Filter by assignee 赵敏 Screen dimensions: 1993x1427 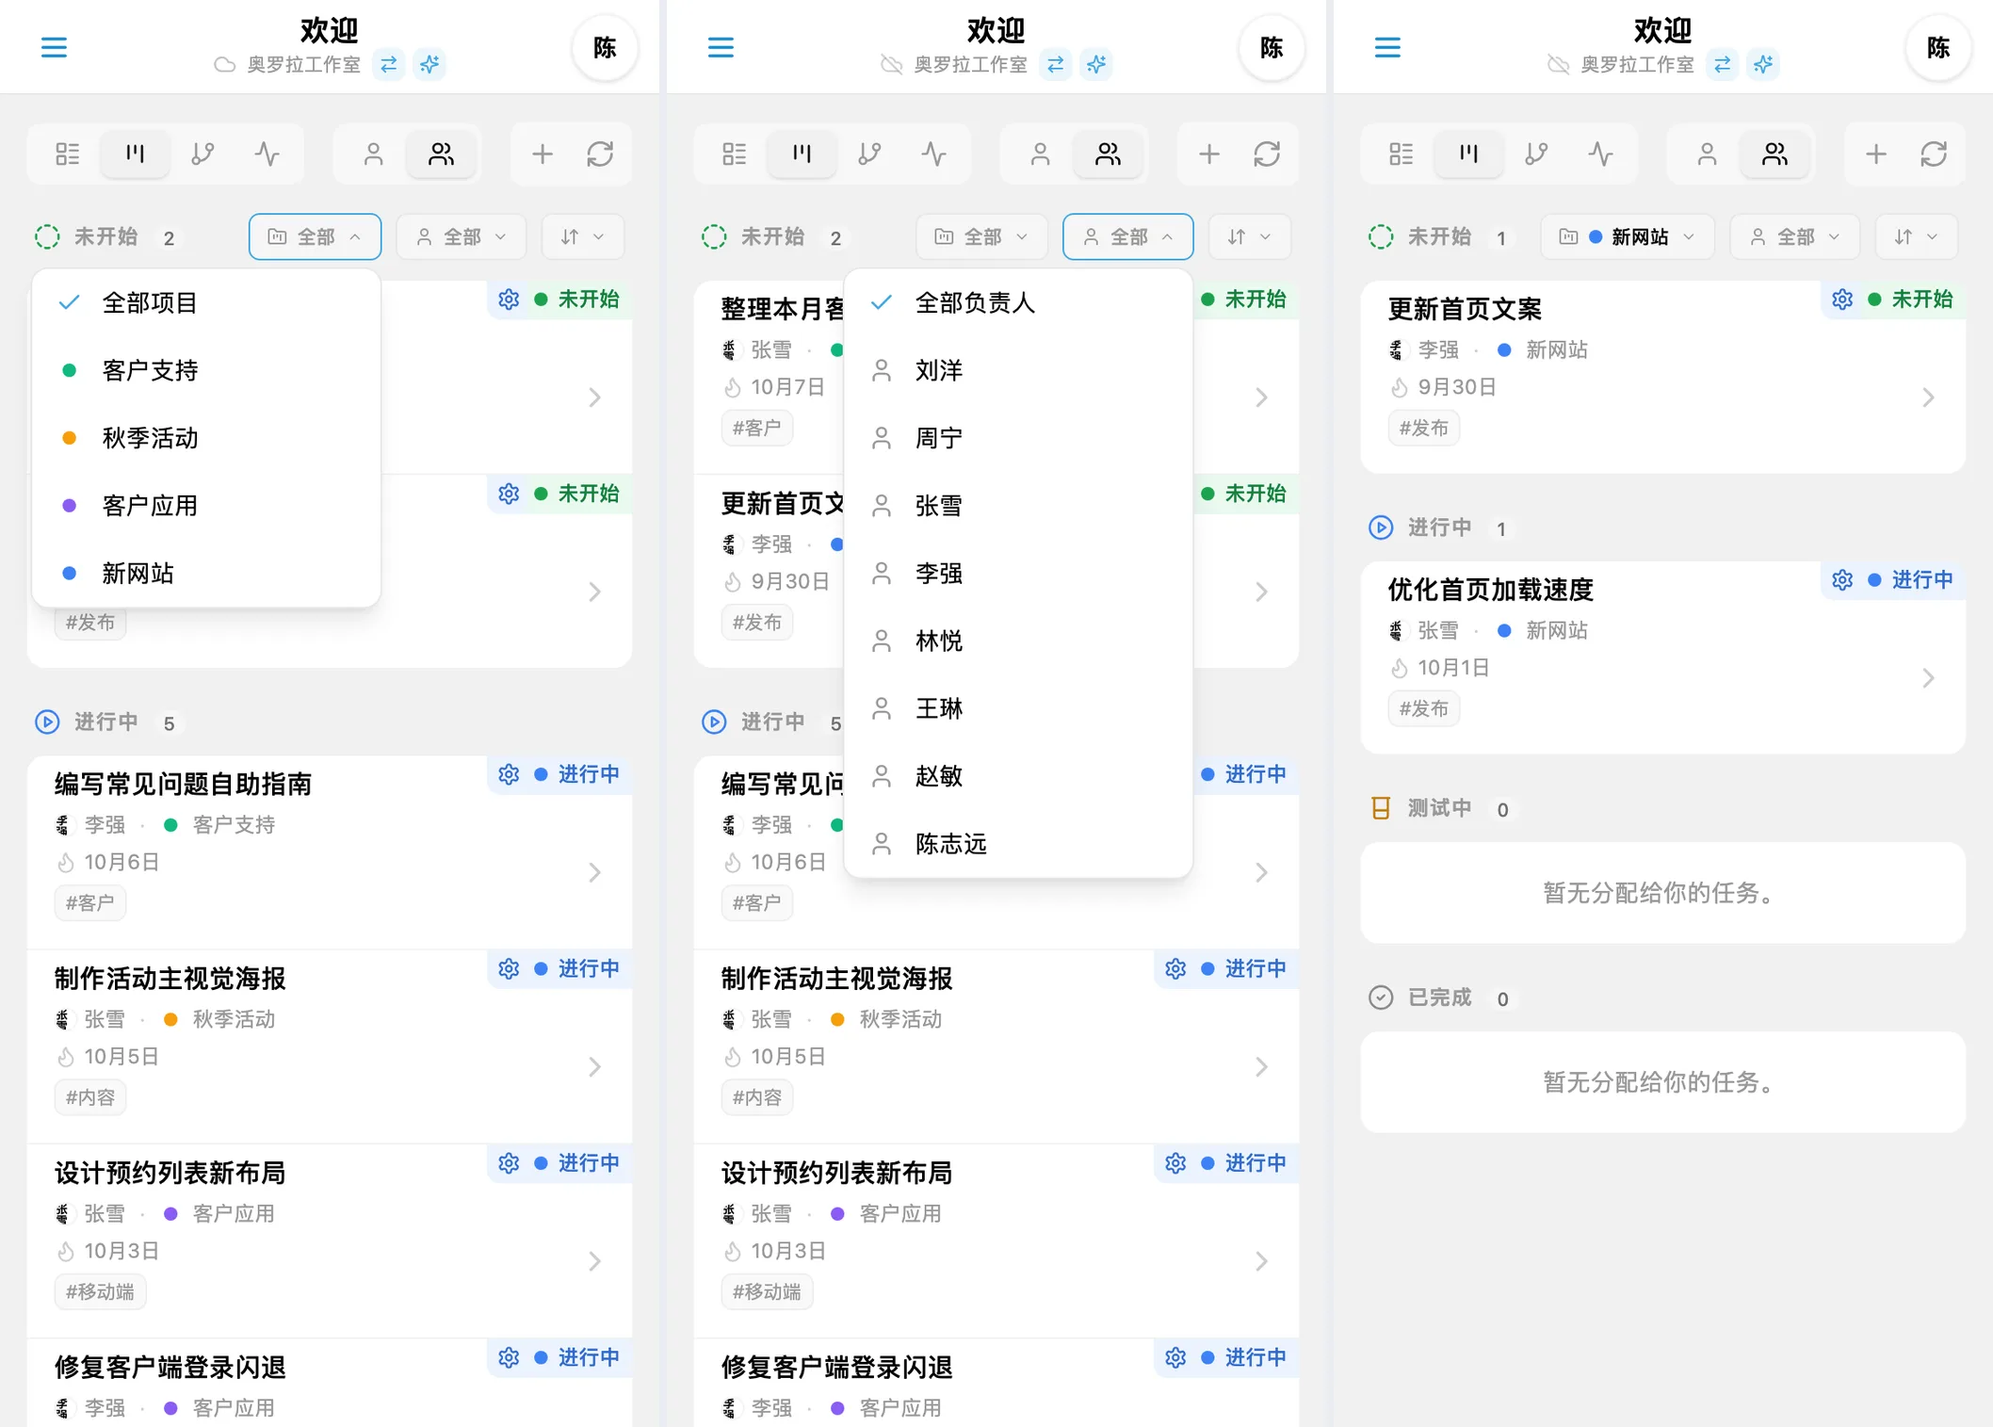point(1018,776)
